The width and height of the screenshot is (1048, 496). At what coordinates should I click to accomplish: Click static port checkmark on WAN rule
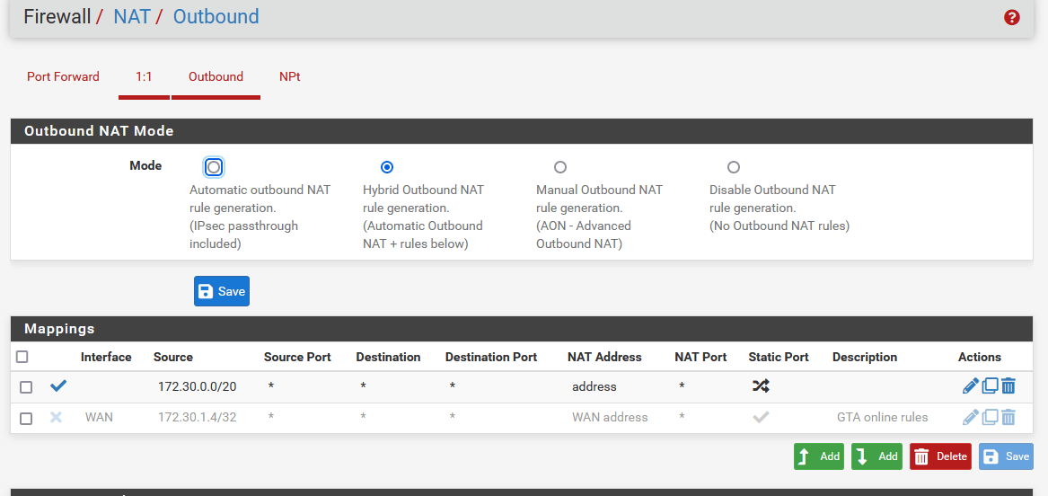(761, 417)
